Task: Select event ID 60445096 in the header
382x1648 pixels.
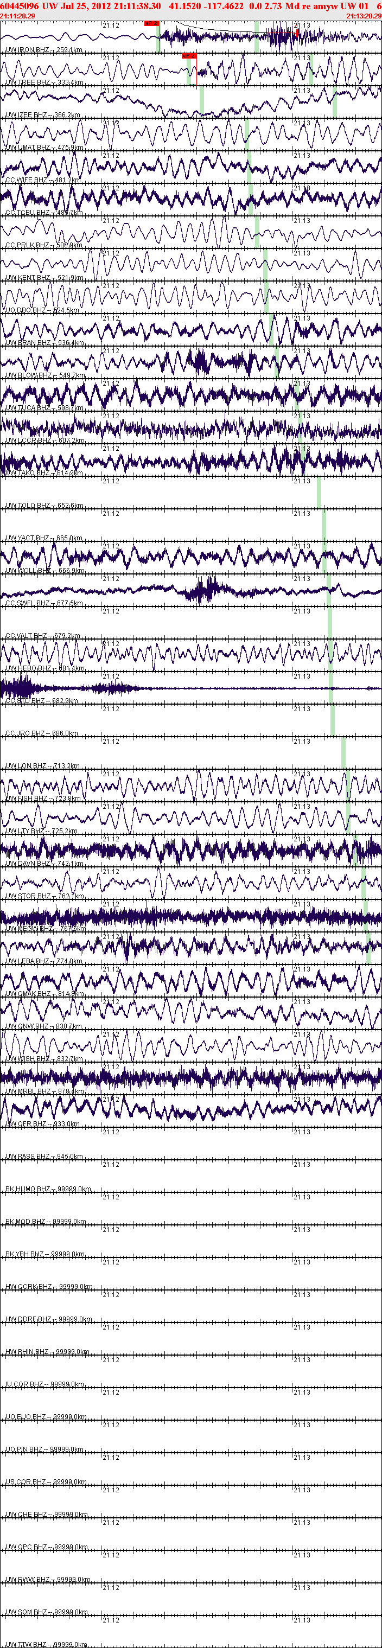Action: 19,6
